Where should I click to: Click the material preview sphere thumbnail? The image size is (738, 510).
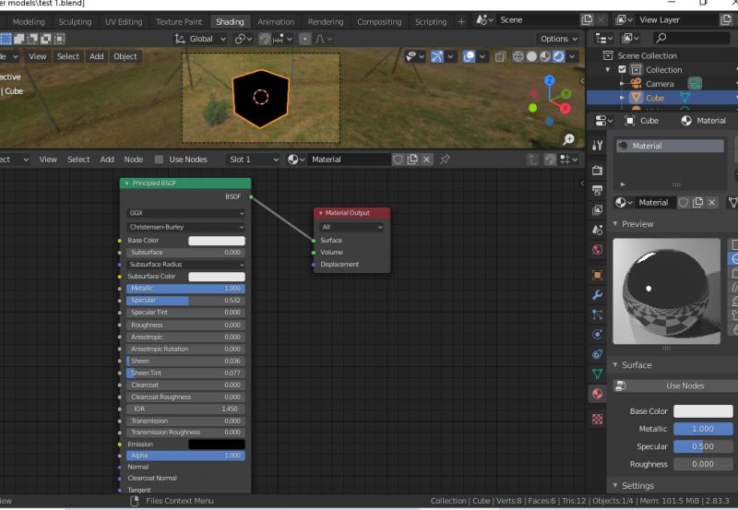point(666,291)
